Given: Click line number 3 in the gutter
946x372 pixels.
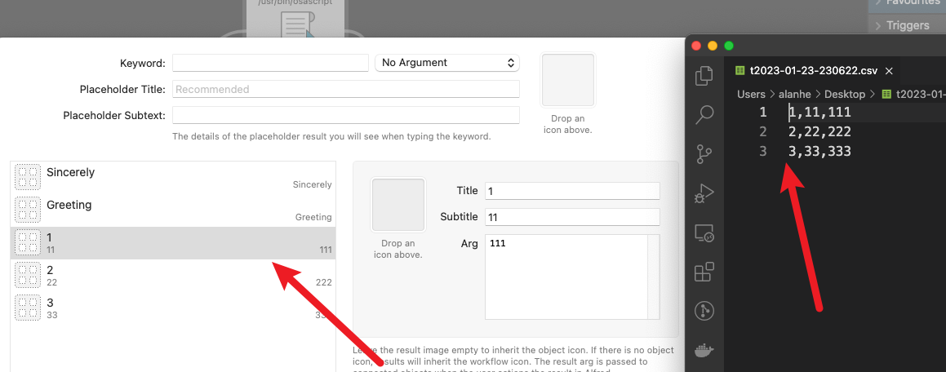Looking at the screenshot, I should coord(763,151).
